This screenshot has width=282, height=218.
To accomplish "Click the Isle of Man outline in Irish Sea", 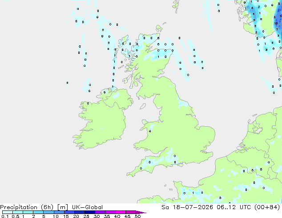I will 143,106.
